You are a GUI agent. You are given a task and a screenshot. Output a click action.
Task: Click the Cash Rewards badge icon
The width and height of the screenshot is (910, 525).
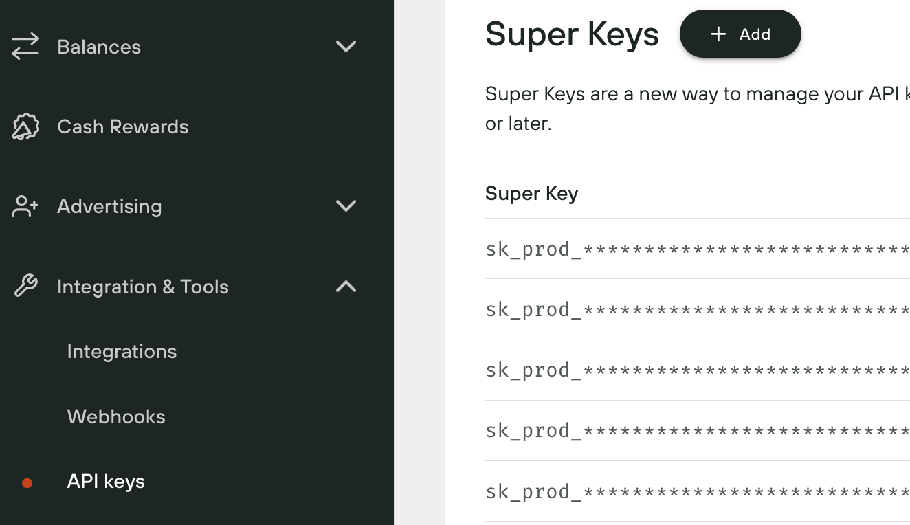point(25,127)
